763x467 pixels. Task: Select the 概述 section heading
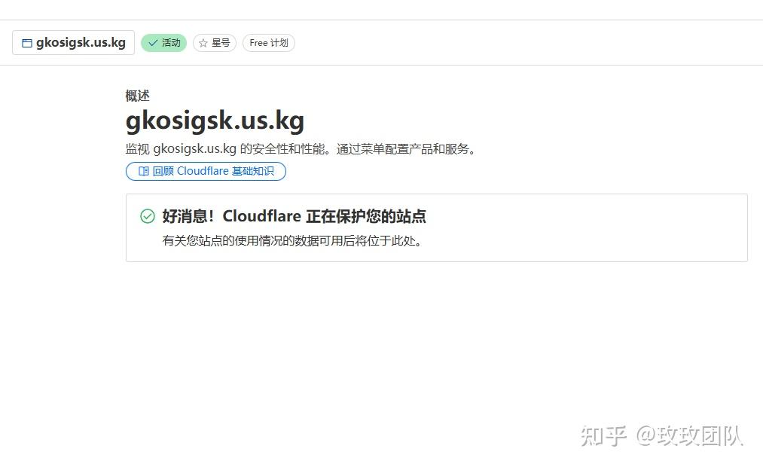pos(136,96)
